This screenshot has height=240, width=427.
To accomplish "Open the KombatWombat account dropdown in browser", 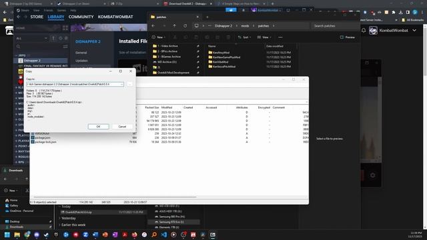I will (393, 31).
